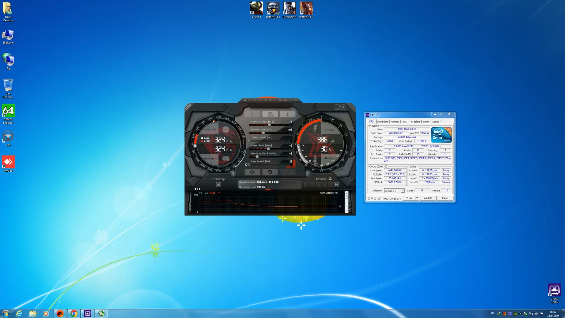Open the Okan Demiray user folder icon
Screen dimensions: 565x318
[8, 12]
